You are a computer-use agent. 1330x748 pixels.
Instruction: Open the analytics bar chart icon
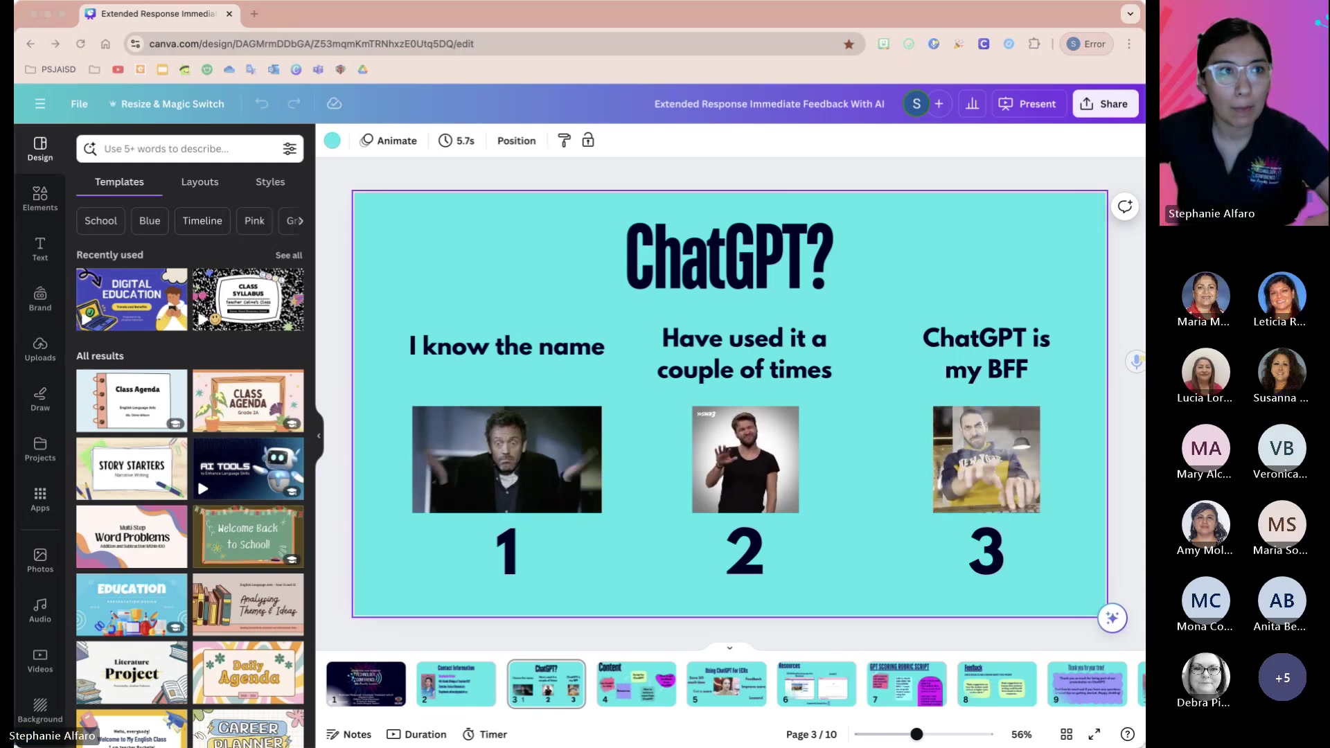click(x=973, y=103)
